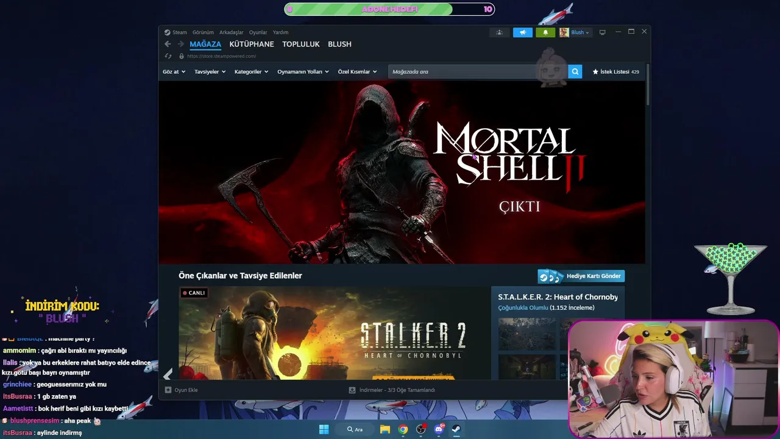Go back with the Steam back arrow

tap(168, 44)
